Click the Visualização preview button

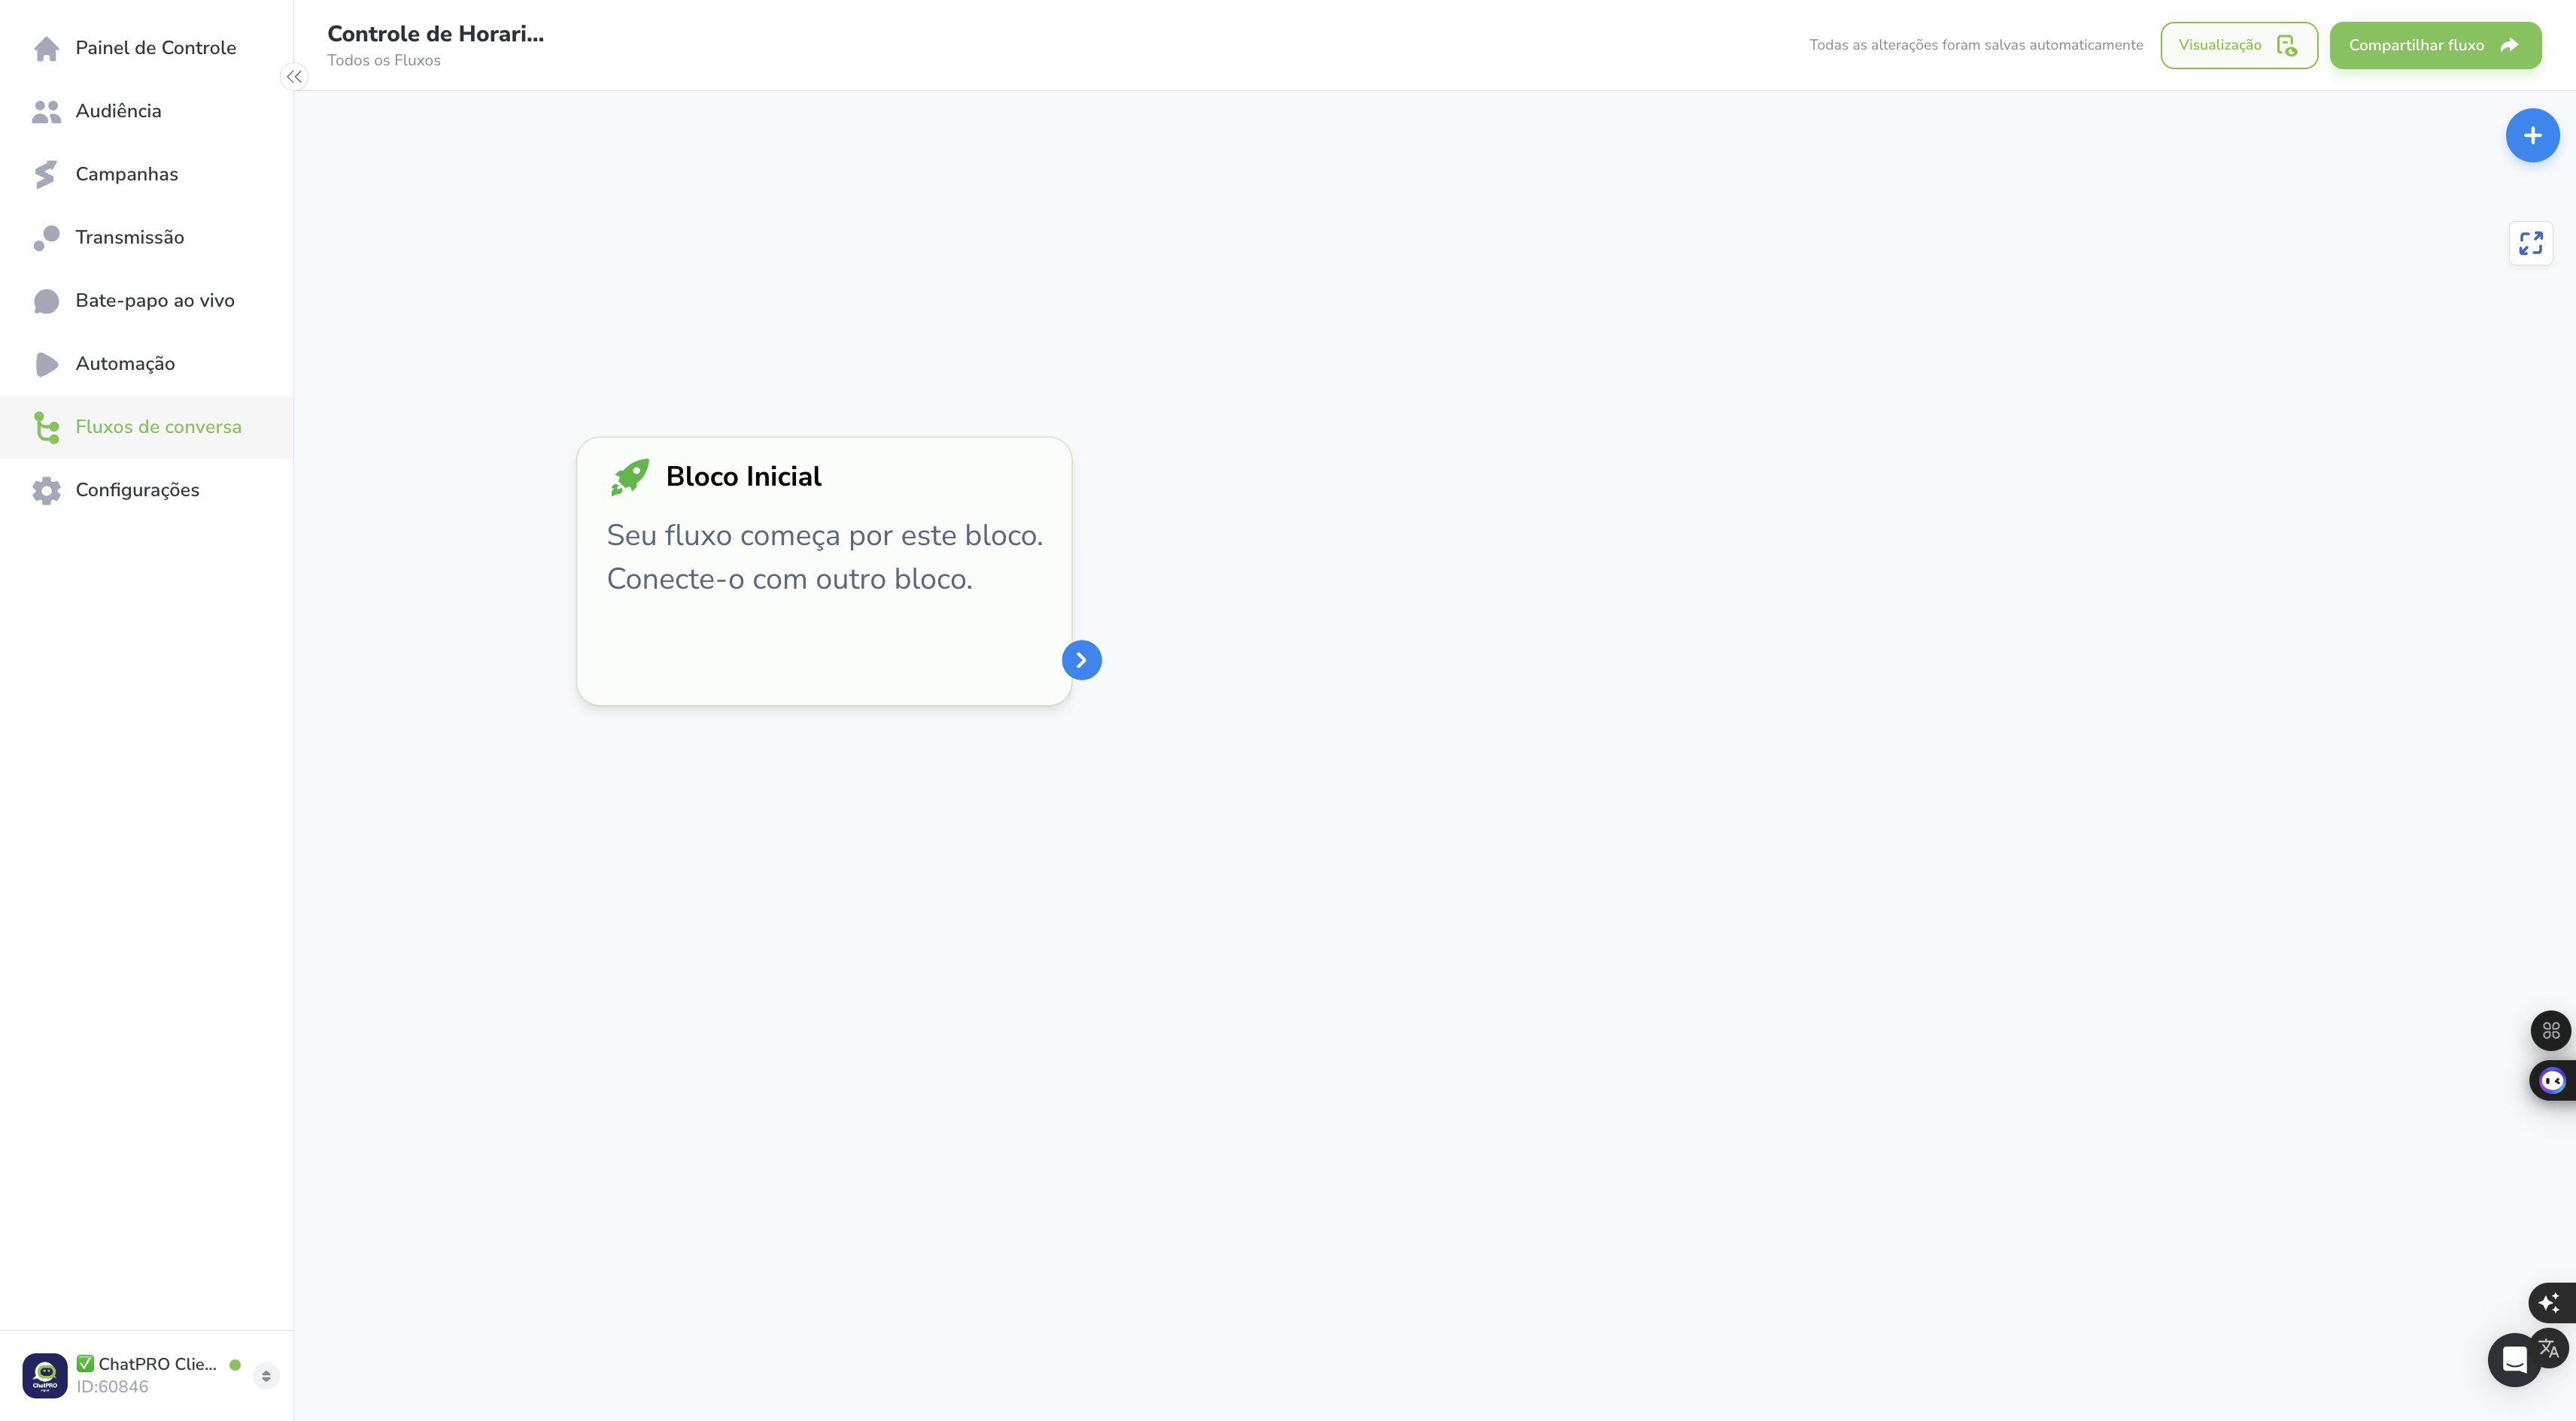tap(2238, 46)
